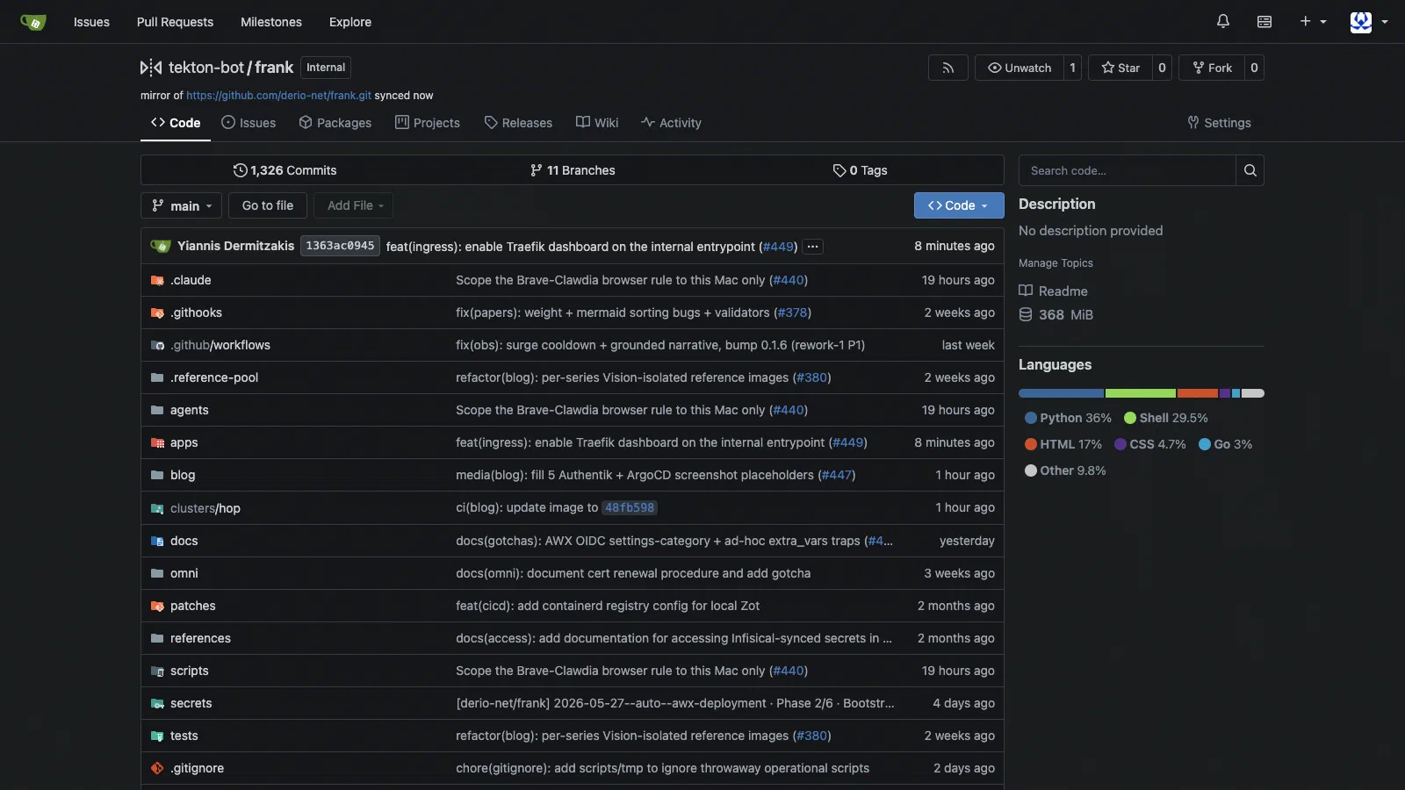Open Pull Requests in top navigation

(175, 22)
